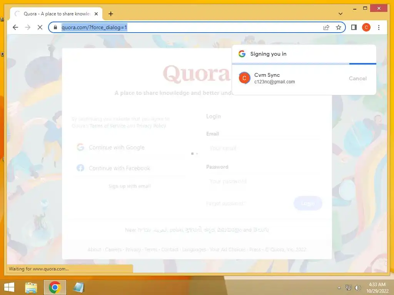Click the browser forward arrow
394x295 pixels.
[x=28, y=27]
